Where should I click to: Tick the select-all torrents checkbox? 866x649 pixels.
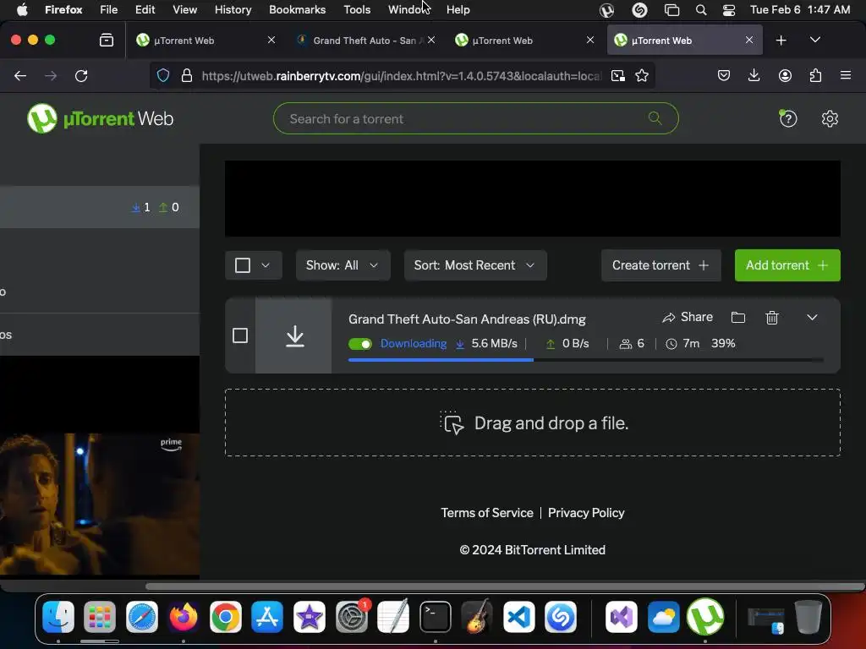[243, 265]
